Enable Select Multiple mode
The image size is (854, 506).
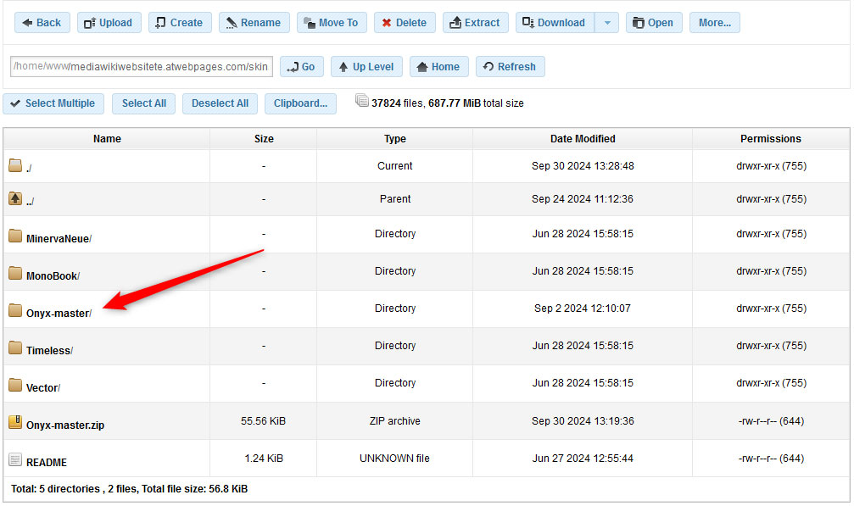[x=53, y=103]
